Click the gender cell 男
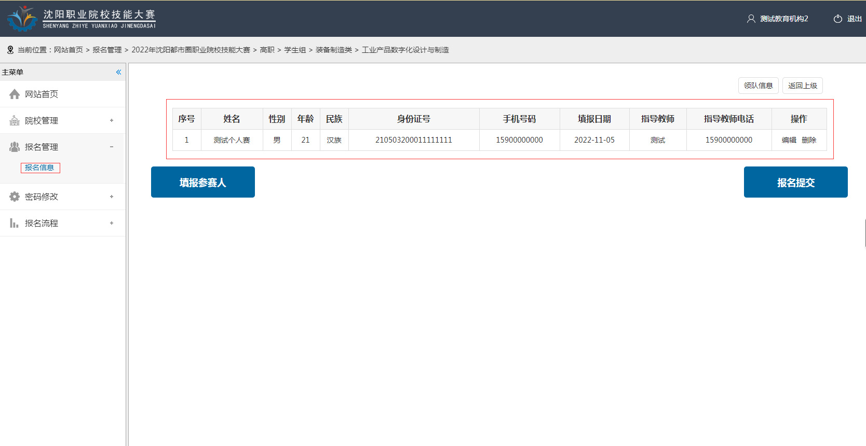Viewport: 866px width, 446px height. tap(277, 140)
